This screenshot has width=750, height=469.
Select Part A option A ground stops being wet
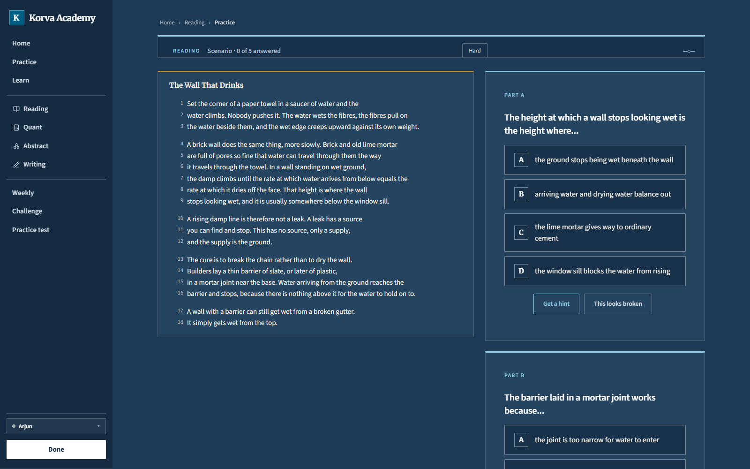point(595,160)
